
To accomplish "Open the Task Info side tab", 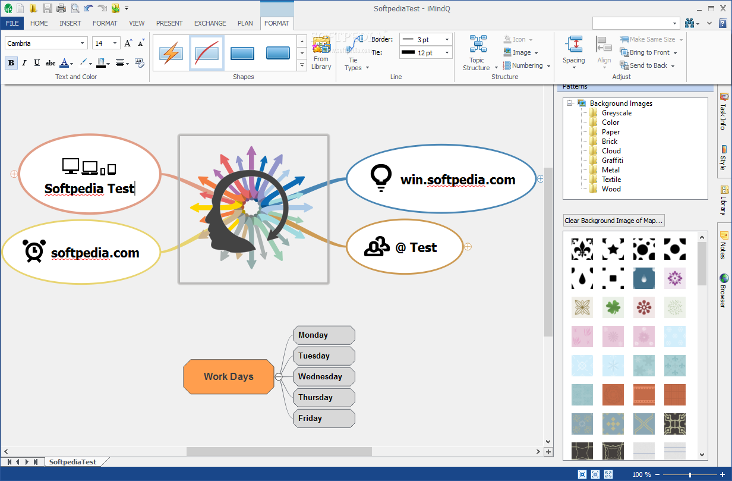I will point(724,112).
